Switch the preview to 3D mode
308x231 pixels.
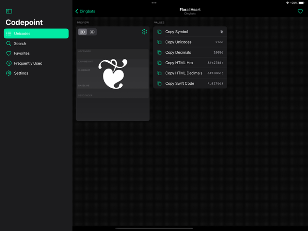92,32
